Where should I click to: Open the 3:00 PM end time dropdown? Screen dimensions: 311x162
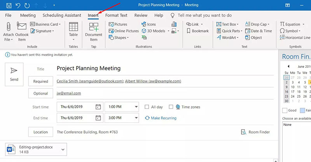coord(136,118)
